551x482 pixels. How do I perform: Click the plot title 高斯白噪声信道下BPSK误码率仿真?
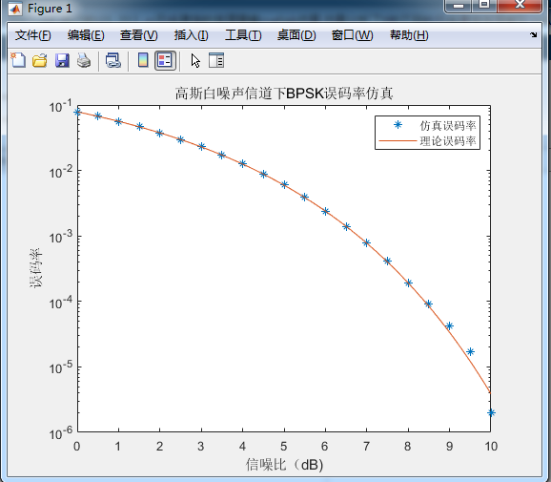point(284,94)
